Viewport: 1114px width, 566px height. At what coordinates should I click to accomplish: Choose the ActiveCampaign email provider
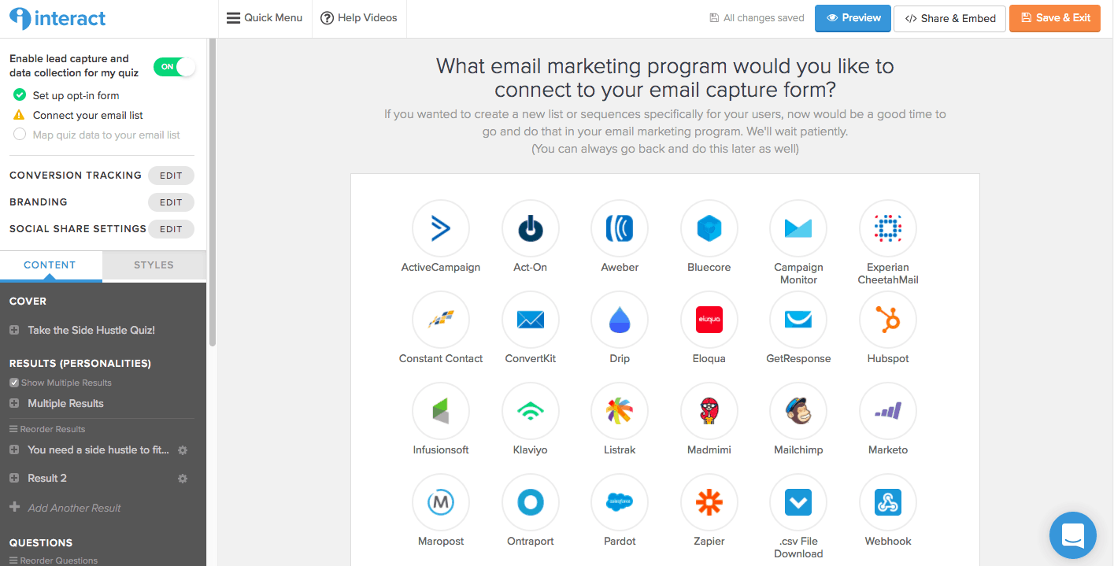point(440,228)
